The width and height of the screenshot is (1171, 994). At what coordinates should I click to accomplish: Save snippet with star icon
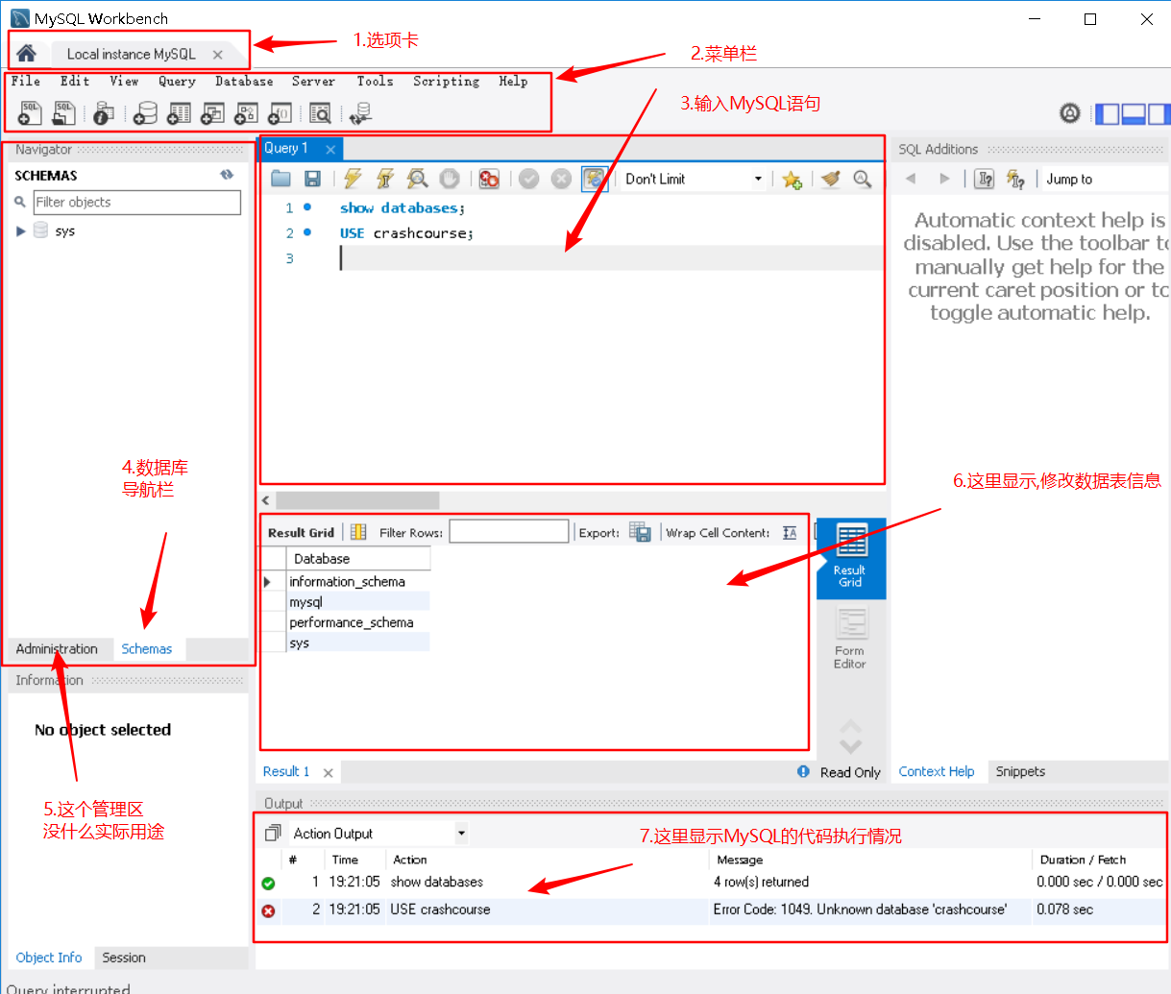(792, 180)
